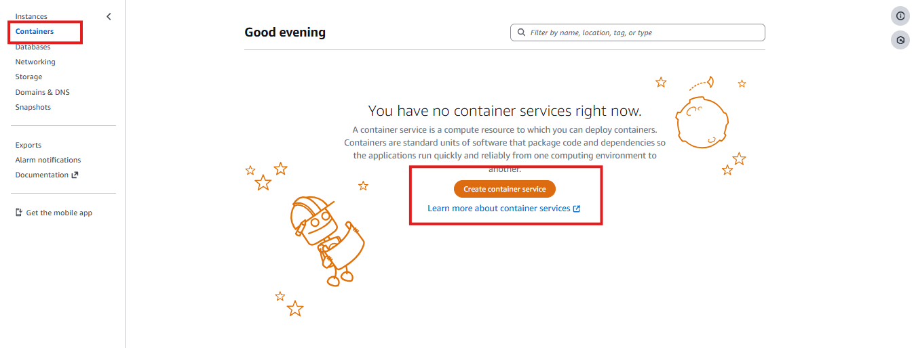View Snapshots in the sidebar

[33, 107]
